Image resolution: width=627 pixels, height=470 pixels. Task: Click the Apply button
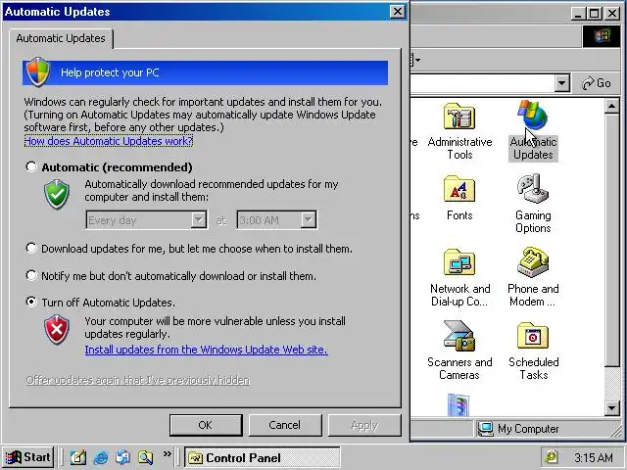point(364,425)
